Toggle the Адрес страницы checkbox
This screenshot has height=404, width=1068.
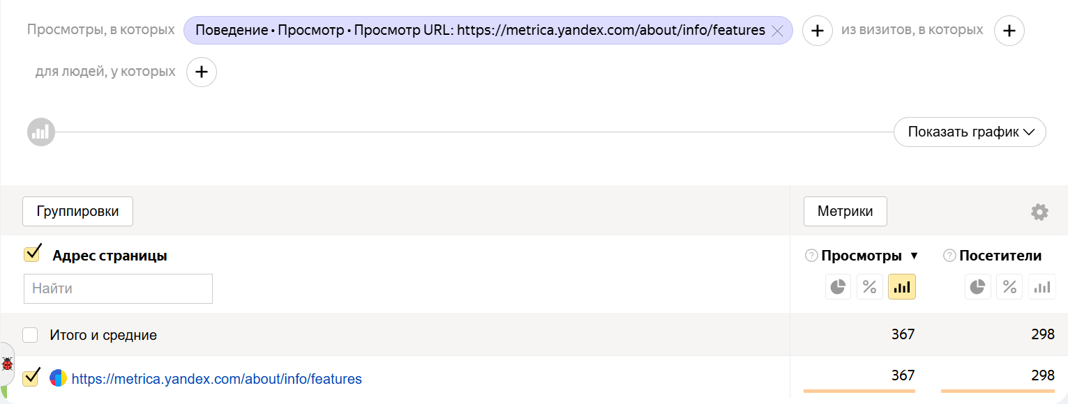tap(31, 254)
